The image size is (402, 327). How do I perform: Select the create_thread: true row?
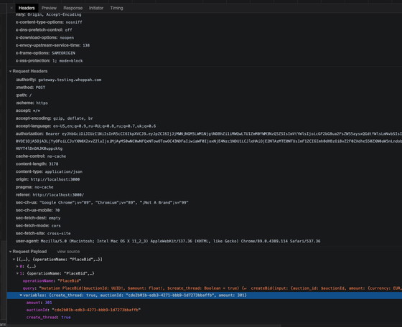(49, 317)
